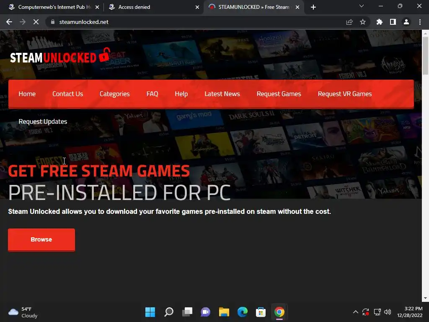Toggle the Chrome side panel

(393, 22)
